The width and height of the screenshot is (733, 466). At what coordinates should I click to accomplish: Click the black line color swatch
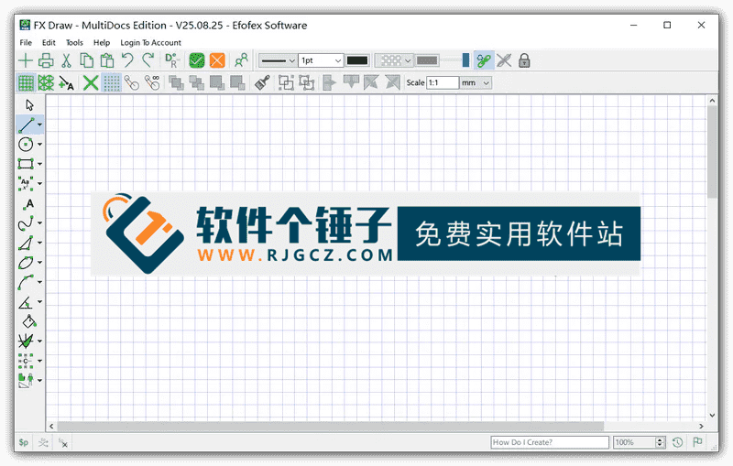[x=357, y=60]
